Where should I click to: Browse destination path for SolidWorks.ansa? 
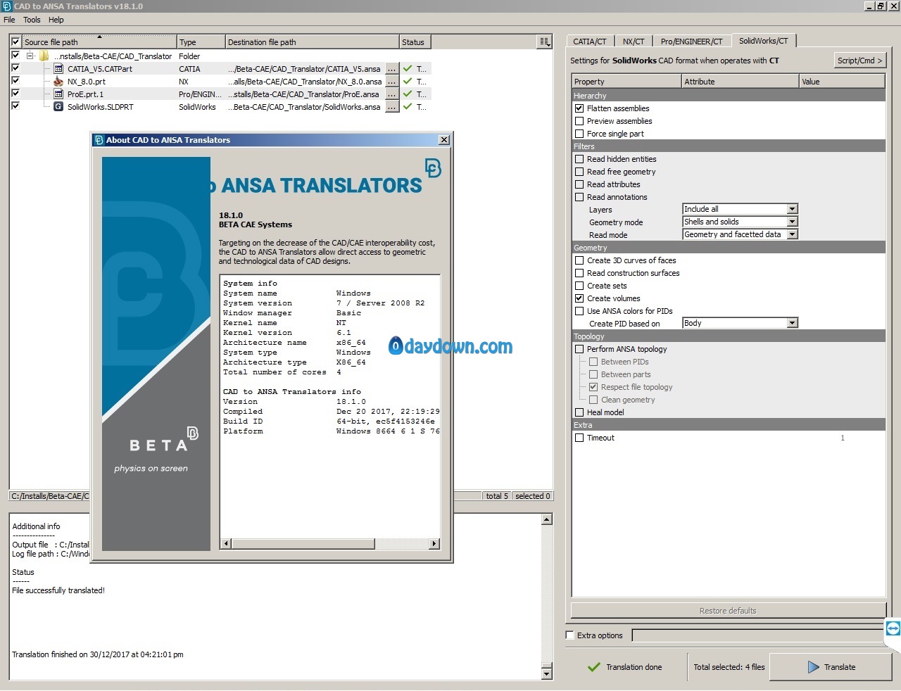[x=392, y=107]
